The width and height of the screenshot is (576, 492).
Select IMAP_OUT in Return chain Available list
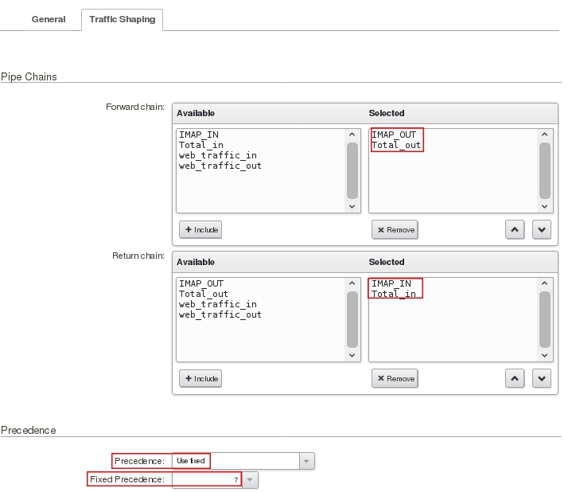click(200, 283)
